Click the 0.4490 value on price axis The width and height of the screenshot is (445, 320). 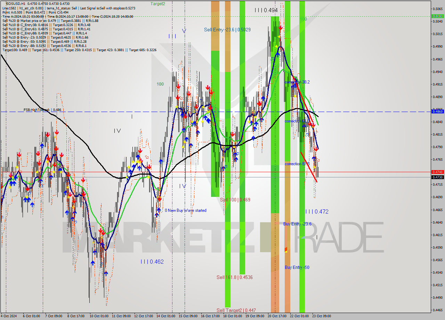tap(437, 297)
